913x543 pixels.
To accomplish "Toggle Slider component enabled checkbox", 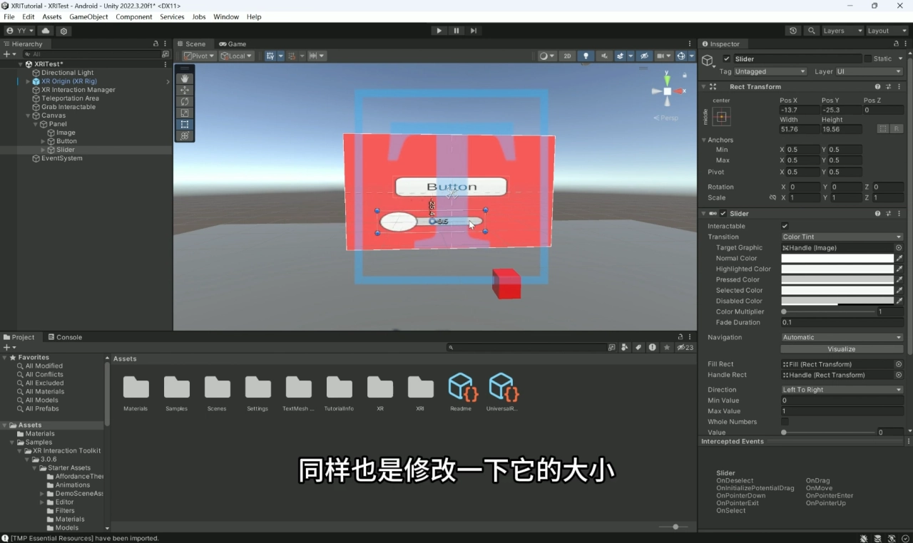I will (723, 213).
